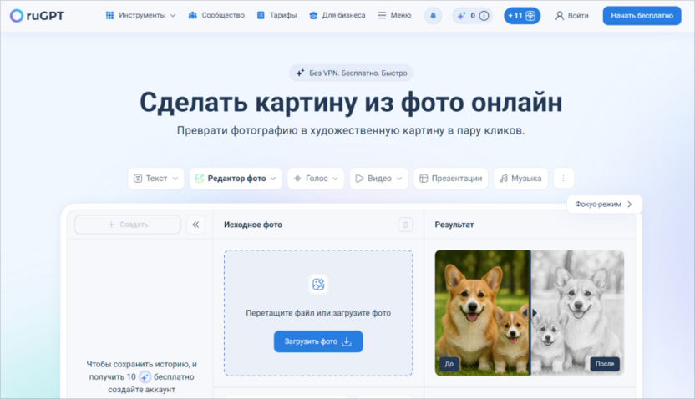Click the dashed photo drop zone
This screenshot has height=399, width=695.
318,313
